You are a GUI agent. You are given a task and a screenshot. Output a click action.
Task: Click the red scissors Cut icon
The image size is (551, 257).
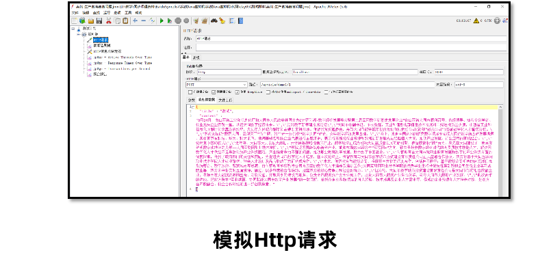[109, 21]
